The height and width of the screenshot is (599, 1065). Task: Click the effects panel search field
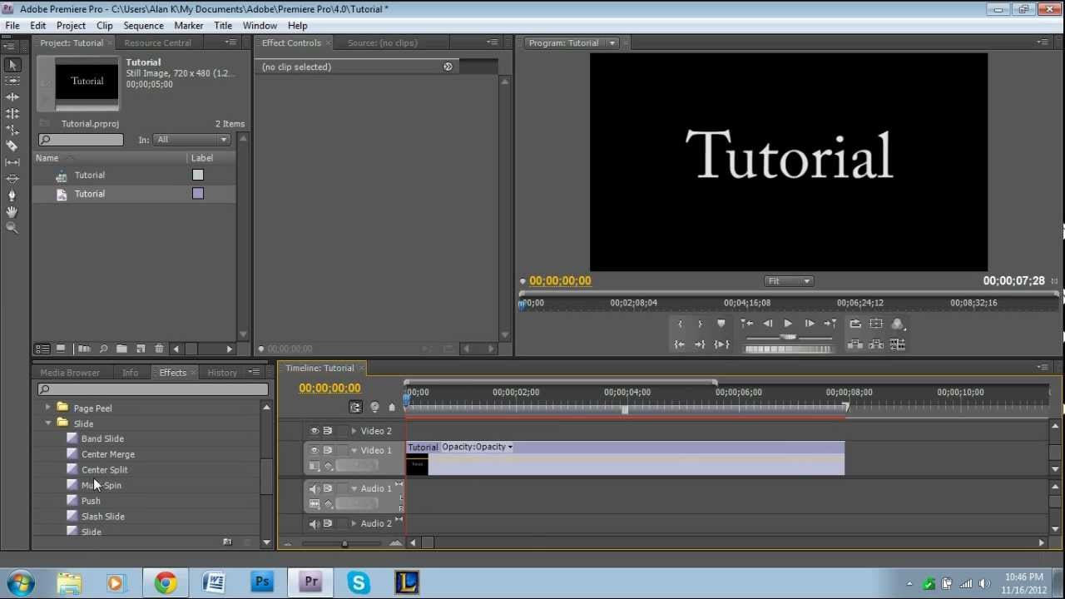point(153,389)
